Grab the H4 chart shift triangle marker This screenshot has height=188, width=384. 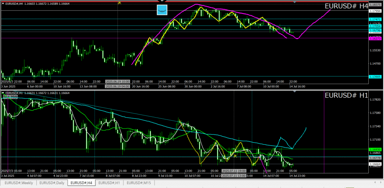pos(295,2)
